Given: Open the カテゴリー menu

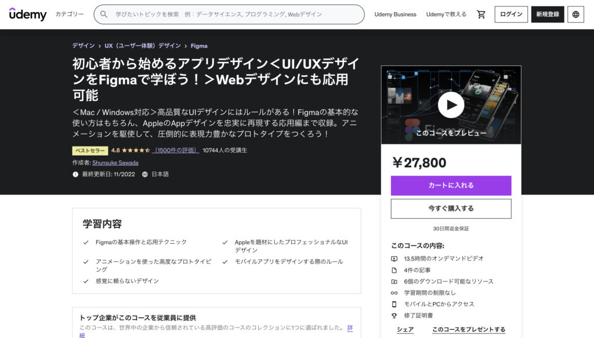Looking at the screenshot, I should pyautogui.click(x=70, y=14).
